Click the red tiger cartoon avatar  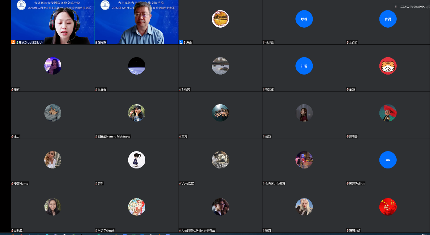[388, 66]
